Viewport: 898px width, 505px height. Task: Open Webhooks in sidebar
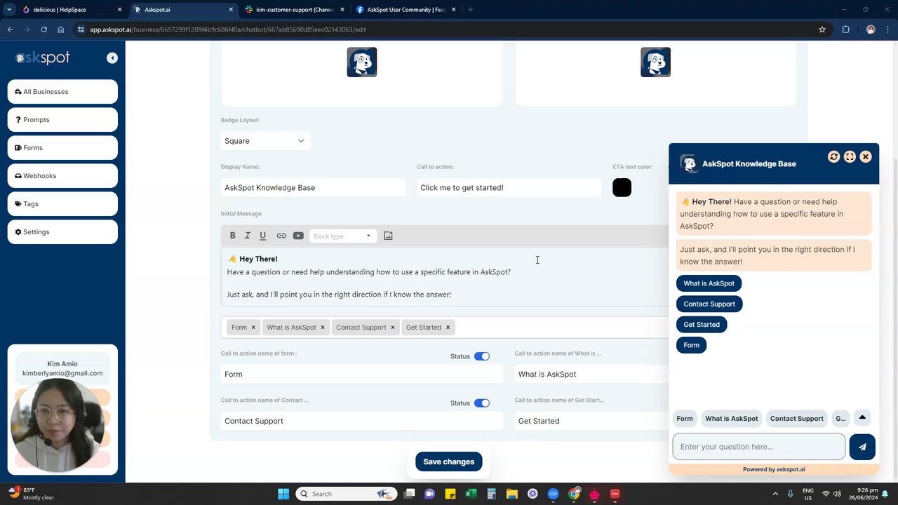pyautogui.click(x=62, y=176)
